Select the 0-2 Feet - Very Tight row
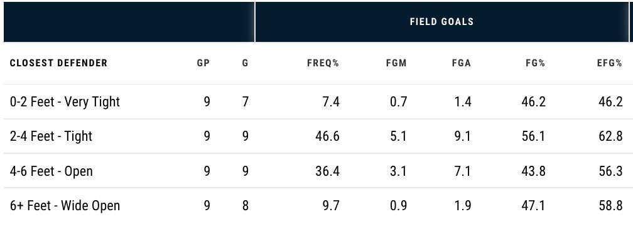Image resolution: width=633 pixels, height=234 pixels. pos(316,102)
